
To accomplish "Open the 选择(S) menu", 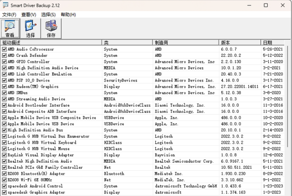I will 48,15.
